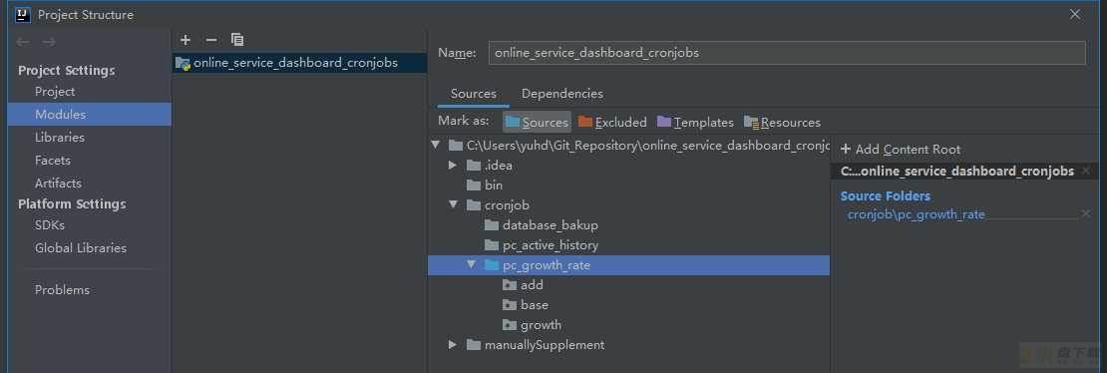Viewport: 1107px width, 373px height.
Task: Go back with left arrow icon
Action: pos(23,42)
